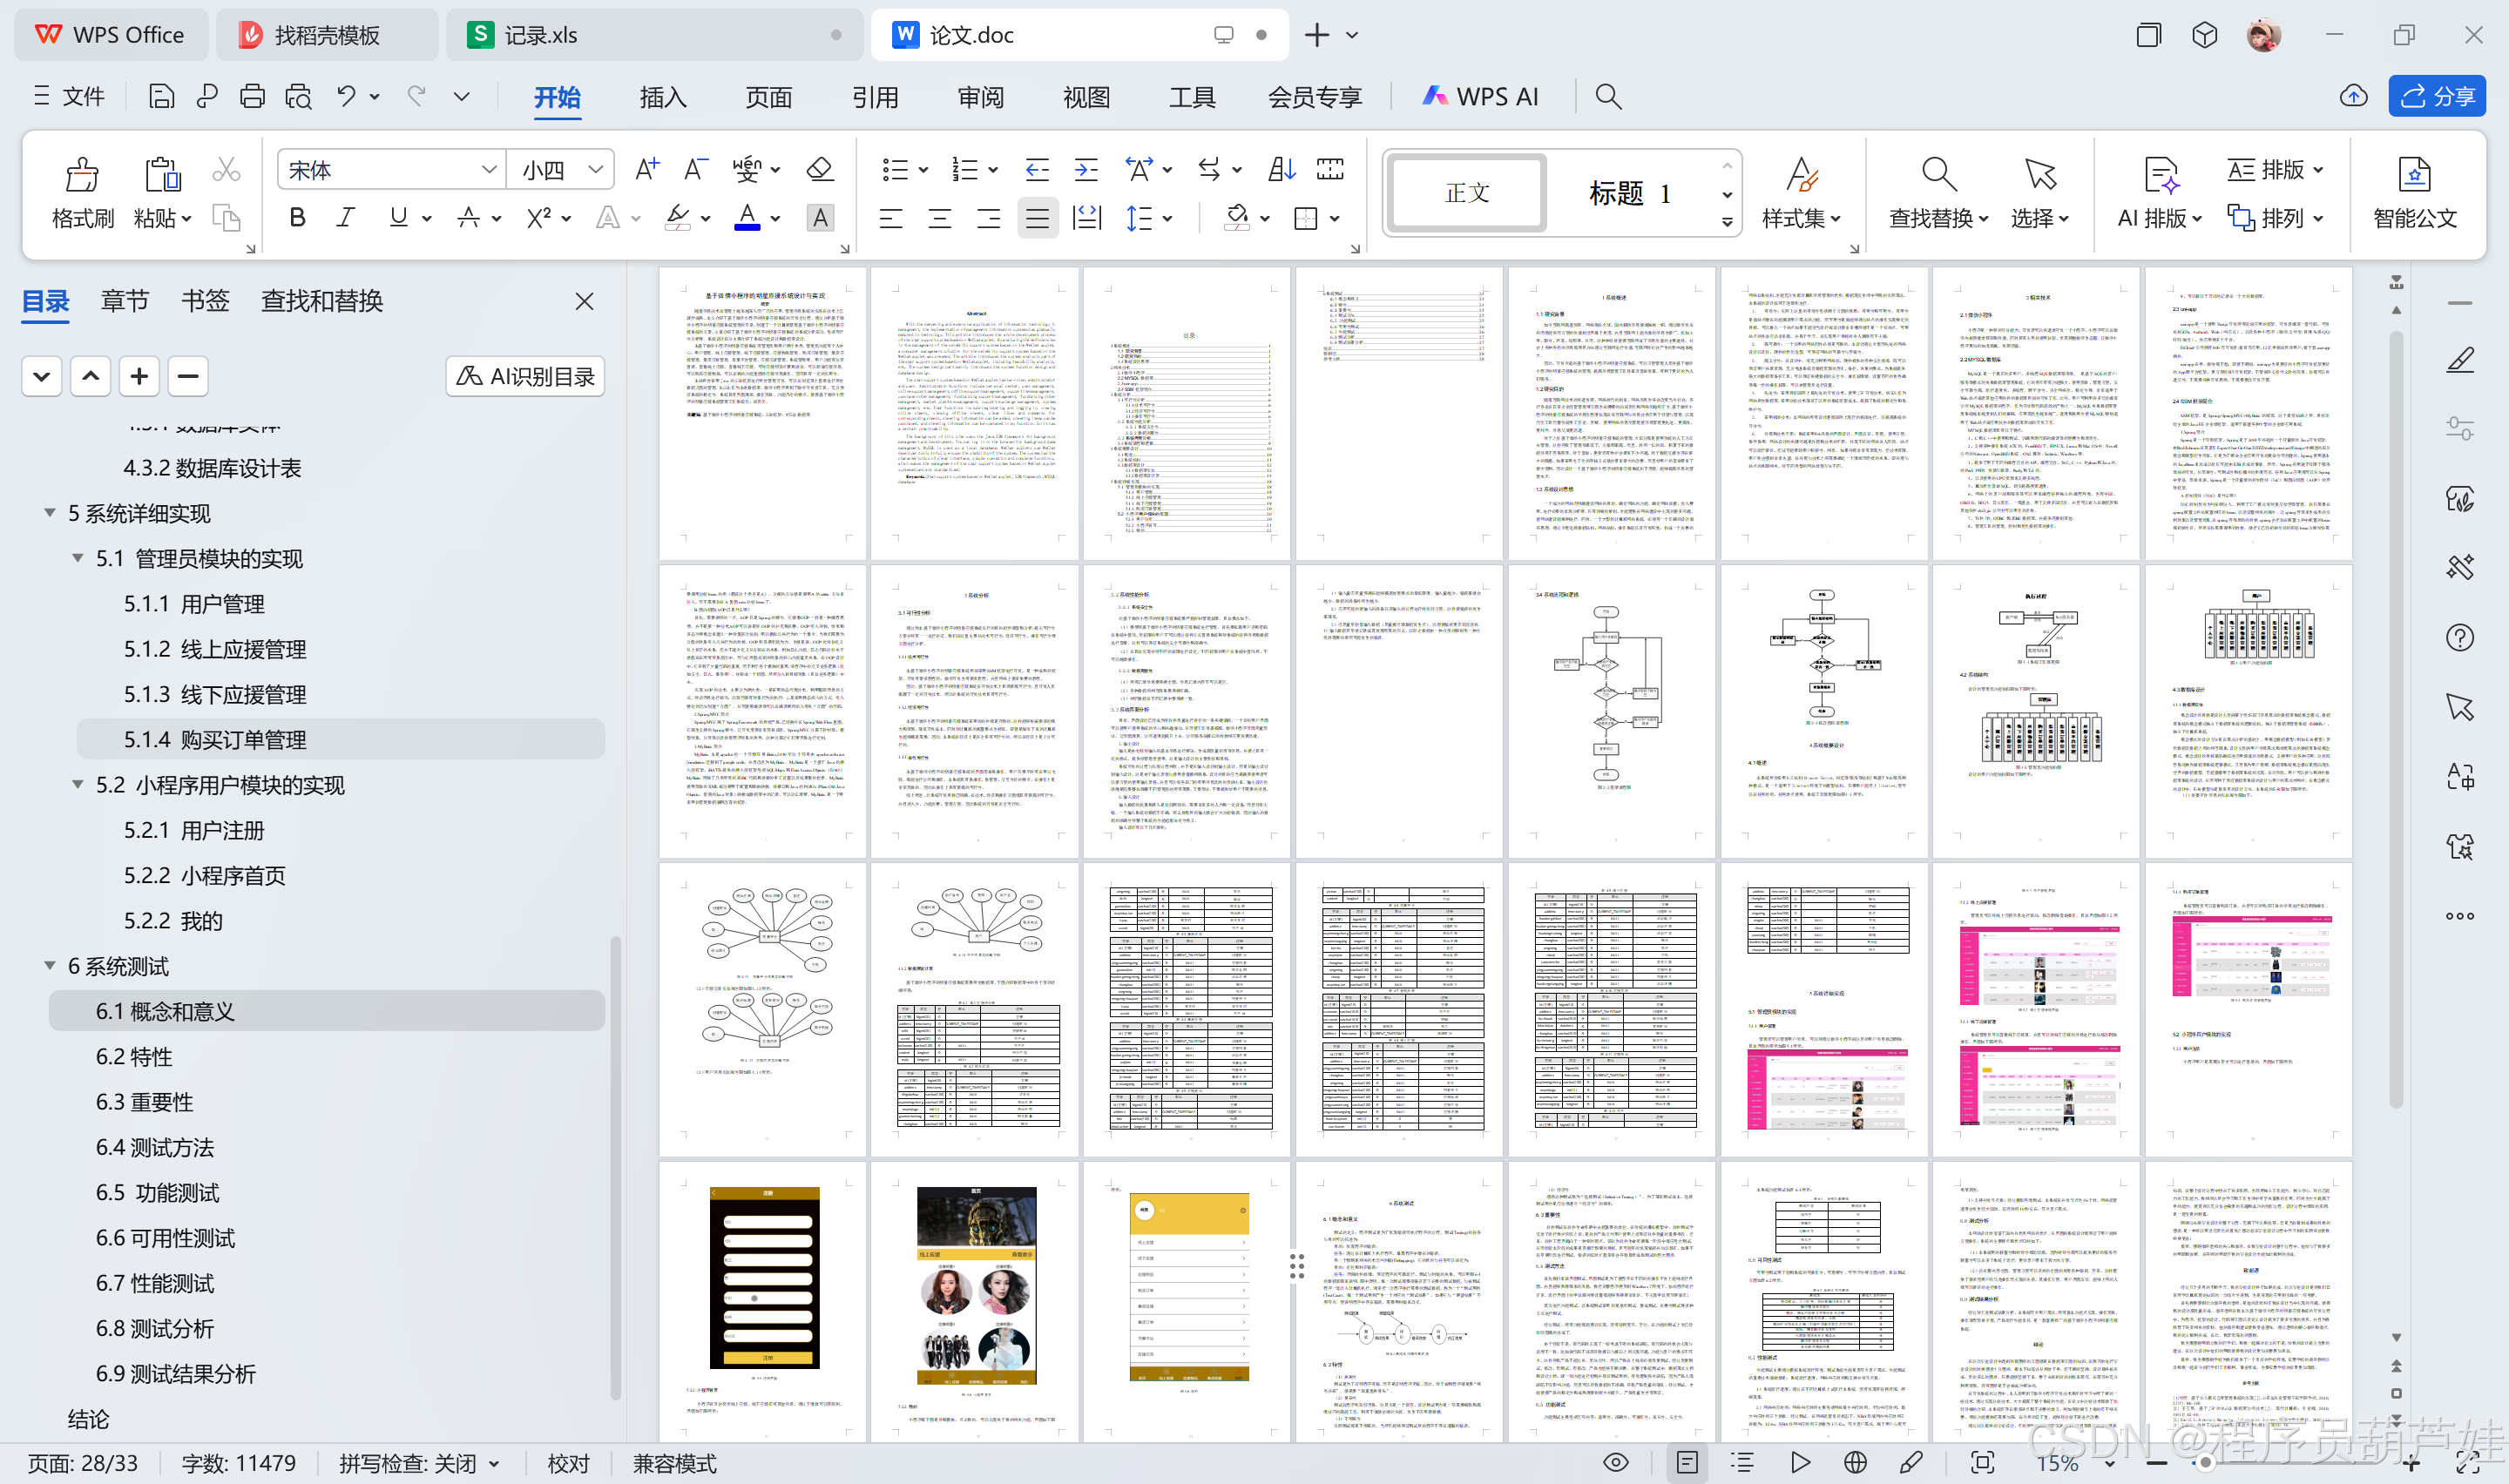The image size is (2509, 1484).
Task: Collapse '5.1 管理员模块的实现' outline node
Action: 78,558
